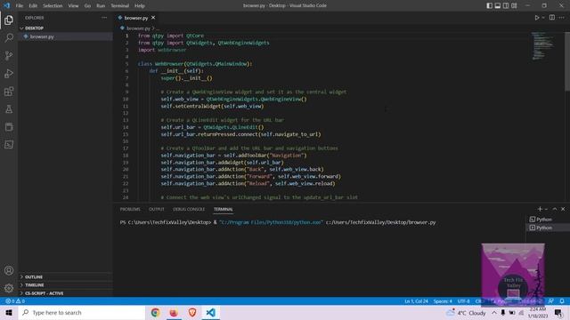Click Ln 1, Col 24 cursor position

(416, 301)
